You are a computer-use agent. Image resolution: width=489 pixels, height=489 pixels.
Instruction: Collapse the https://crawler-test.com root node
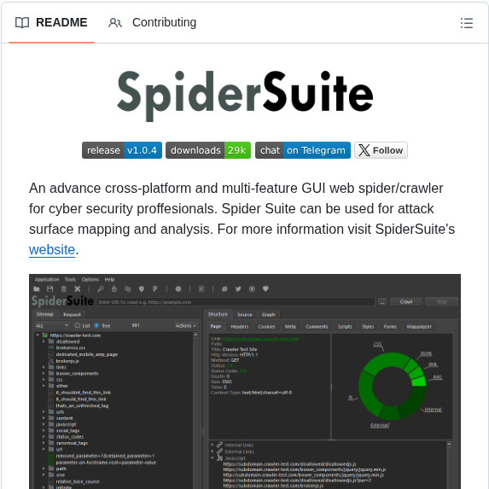tap(38, 335)
